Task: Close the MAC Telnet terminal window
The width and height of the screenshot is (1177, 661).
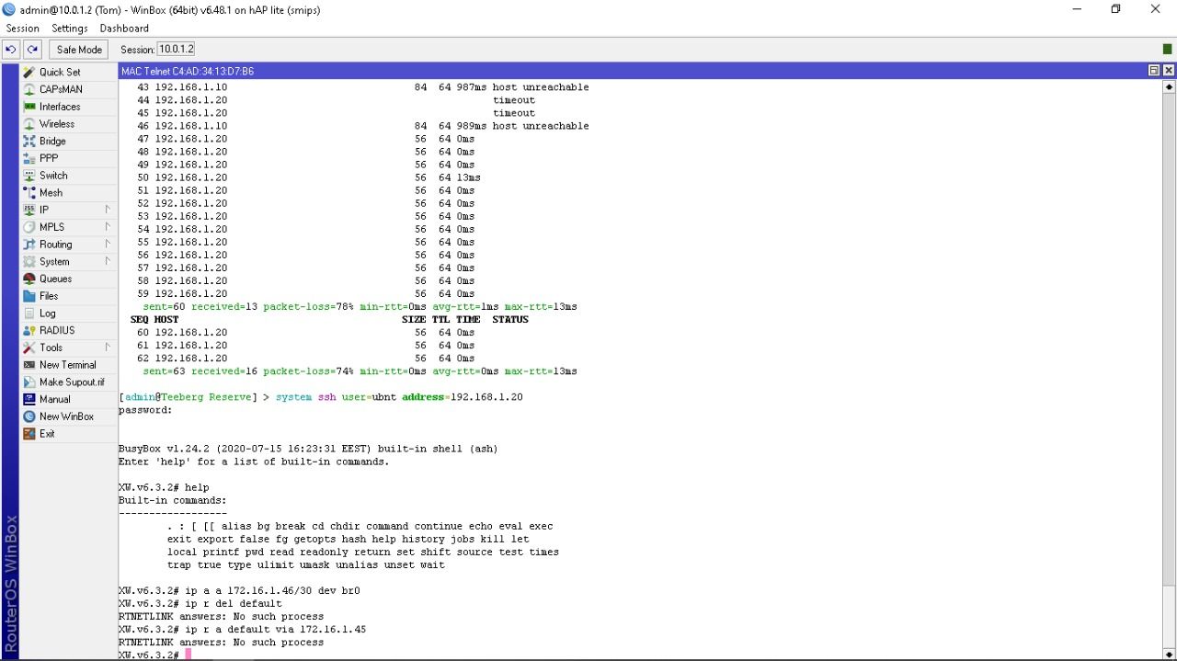Action: pyautogui.click(x=1169, y=71)
